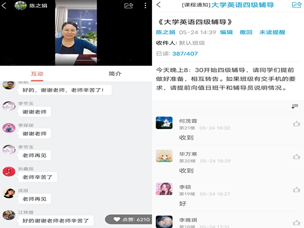Like the stream with the 点赞 heart button
This screenshot has width=304, height=228.
tap(129, 219)
